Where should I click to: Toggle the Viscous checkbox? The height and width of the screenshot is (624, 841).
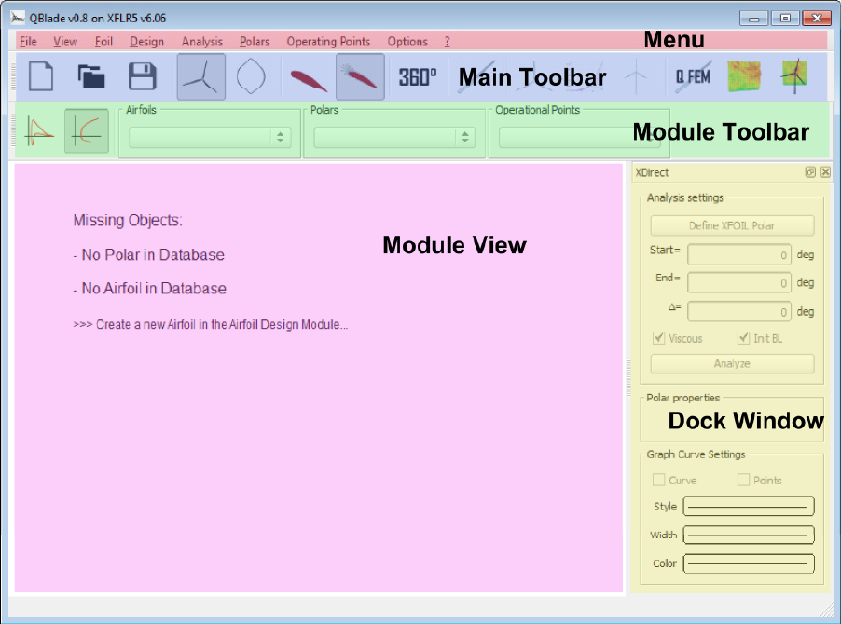tap(658, 338)
